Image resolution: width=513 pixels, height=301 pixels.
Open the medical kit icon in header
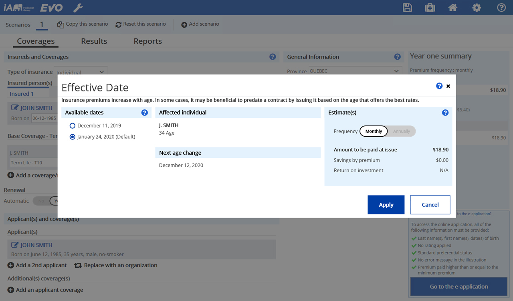tap(430, 8)
